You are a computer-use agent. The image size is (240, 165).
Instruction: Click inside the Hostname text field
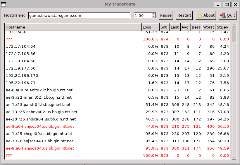click(79, 16)
